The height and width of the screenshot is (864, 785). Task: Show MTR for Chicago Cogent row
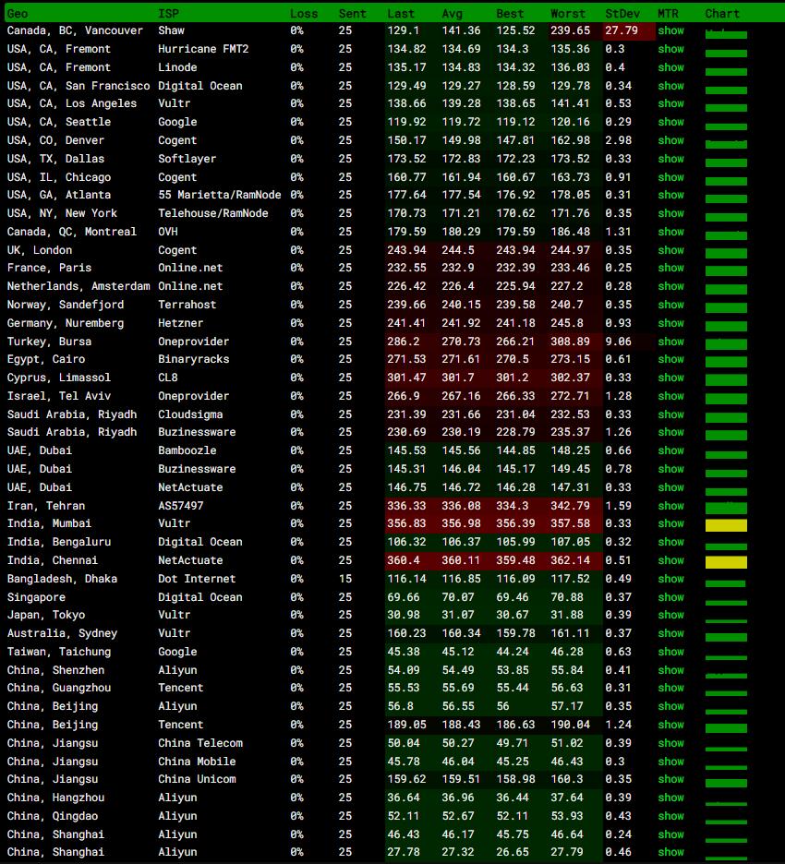670,177
